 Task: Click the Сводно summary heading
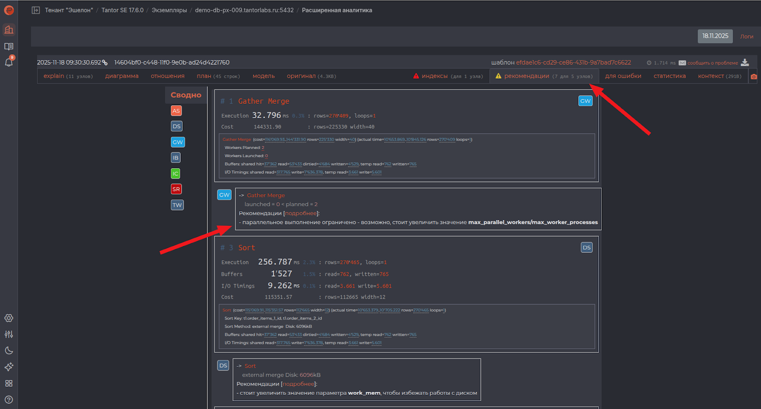click(186, 95)
